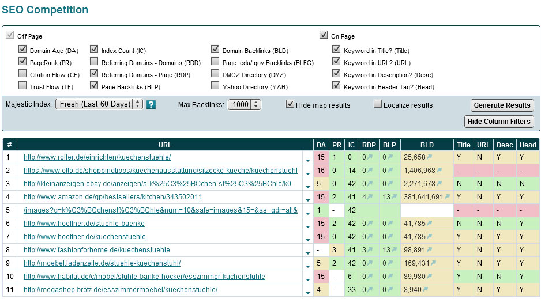
Task: Enable Referring Domains - Domains (RDD) checkbox
Action: tap(94, 61)
